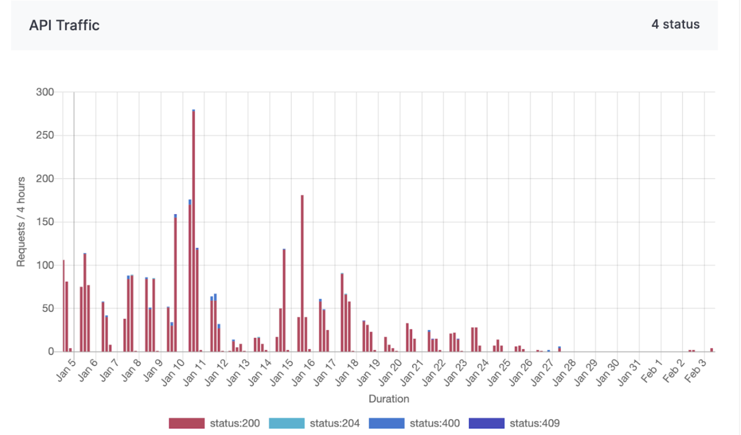Click the red status:200 legend swatch
The height and width of the screenshot is (435, 741).
click(x=186, y=423)
